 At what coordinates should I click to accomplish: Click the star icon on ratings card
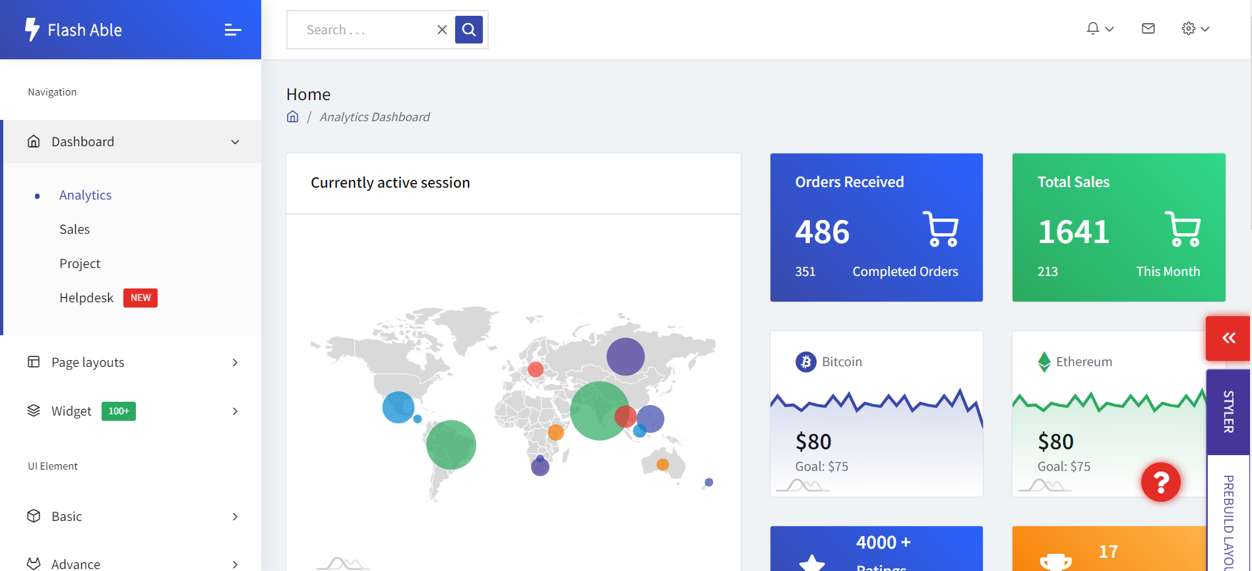812,563
